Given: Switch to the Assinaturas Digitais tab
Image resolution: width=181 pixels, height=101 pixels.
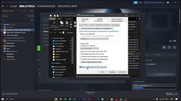Looking at the screenshot, I should [x=117, y=21].
